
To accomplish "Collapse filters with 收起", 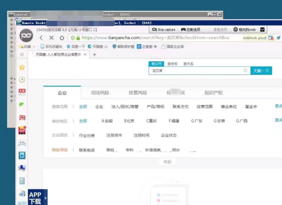I will point(167,161).
